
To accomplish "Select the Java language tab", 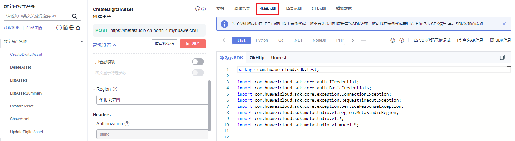I will [x=242, y=40].
